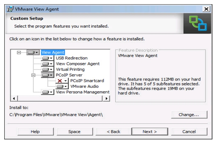Open VMware Audio install dropdown icon
Viewport: 217px width, 144px height.
[62, 86]
